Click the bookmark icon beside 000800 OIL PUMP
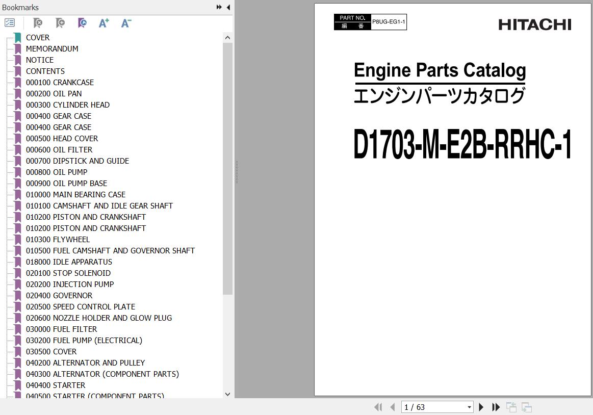The image size is (593, 415). pos(18,172)
